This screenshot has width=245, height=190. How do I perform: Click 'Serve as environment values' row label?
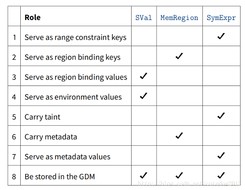click(x=73, y=97)
